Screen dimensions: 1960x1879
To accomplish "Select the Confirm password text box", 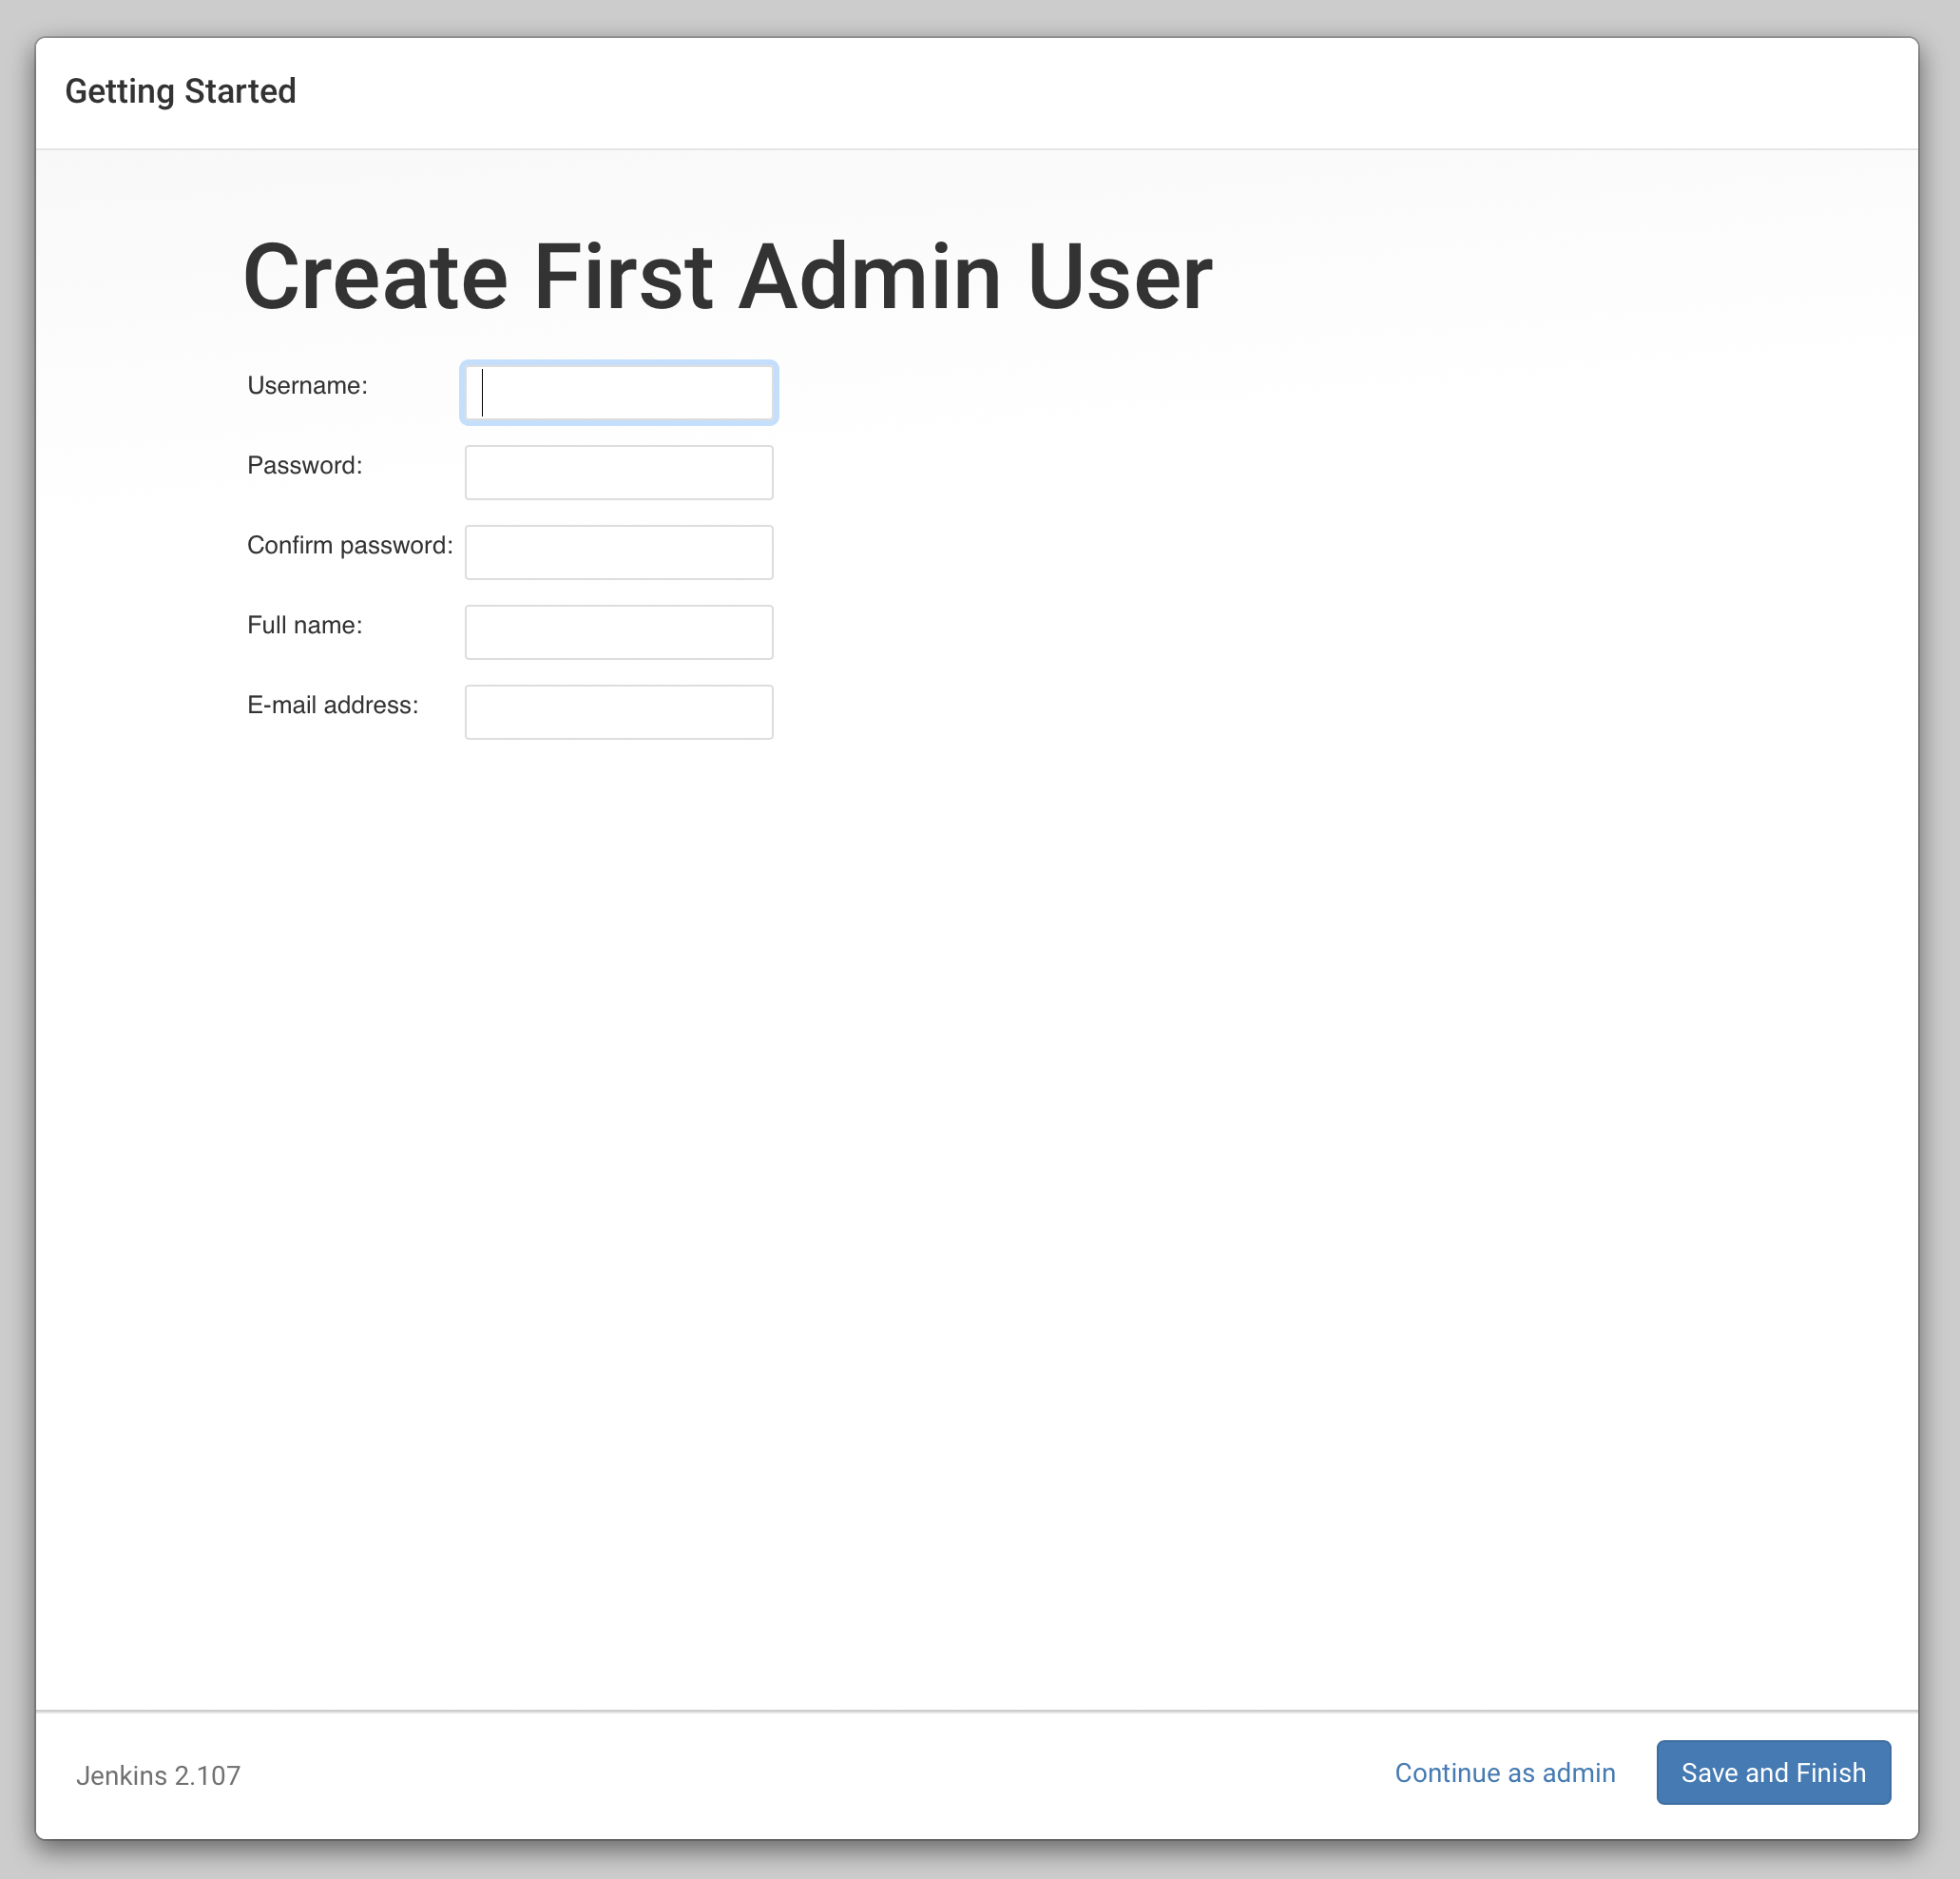I will (618, 552).
